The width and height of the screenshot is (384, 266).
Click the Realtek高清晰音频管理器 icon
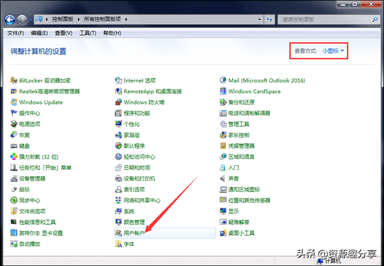[x=14, y=92]
